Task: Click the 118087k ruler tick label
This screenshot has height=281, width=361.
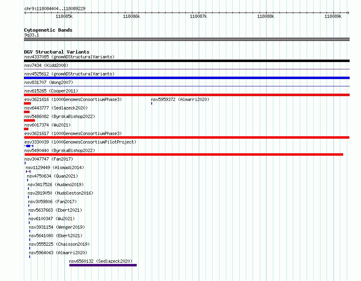Action: coord(198,16)
